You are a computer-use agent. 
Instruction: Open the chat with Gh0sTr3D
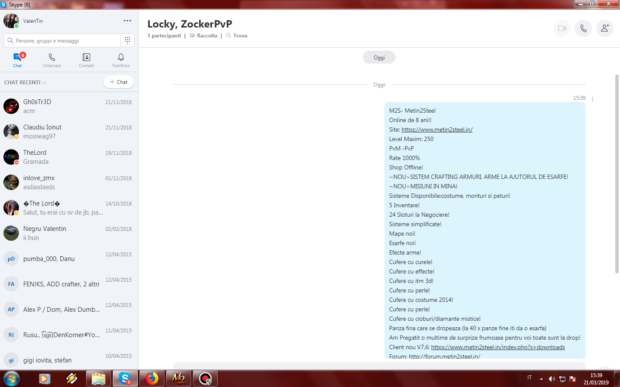[69, 106]
